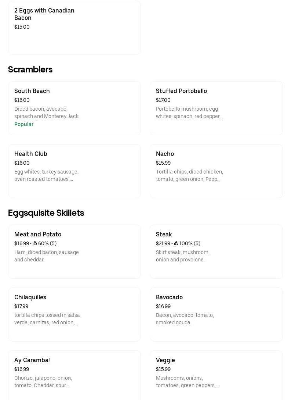Select the Steak skillet title
295x400 pixels.
(x=164, y=234)
